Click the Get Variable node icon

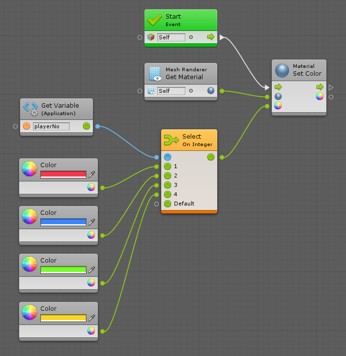click(30, 109)
